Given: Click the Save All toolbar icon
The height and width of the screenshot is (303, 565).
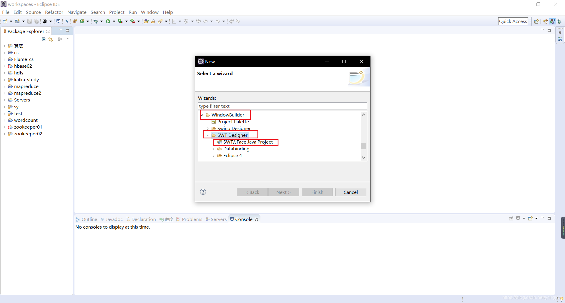Looking at the screenshot, I should (36, 21).
